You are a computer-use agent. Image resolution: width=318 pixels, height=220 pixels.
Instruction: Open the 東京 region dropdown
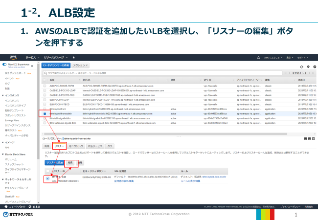[x=290, y=58]
